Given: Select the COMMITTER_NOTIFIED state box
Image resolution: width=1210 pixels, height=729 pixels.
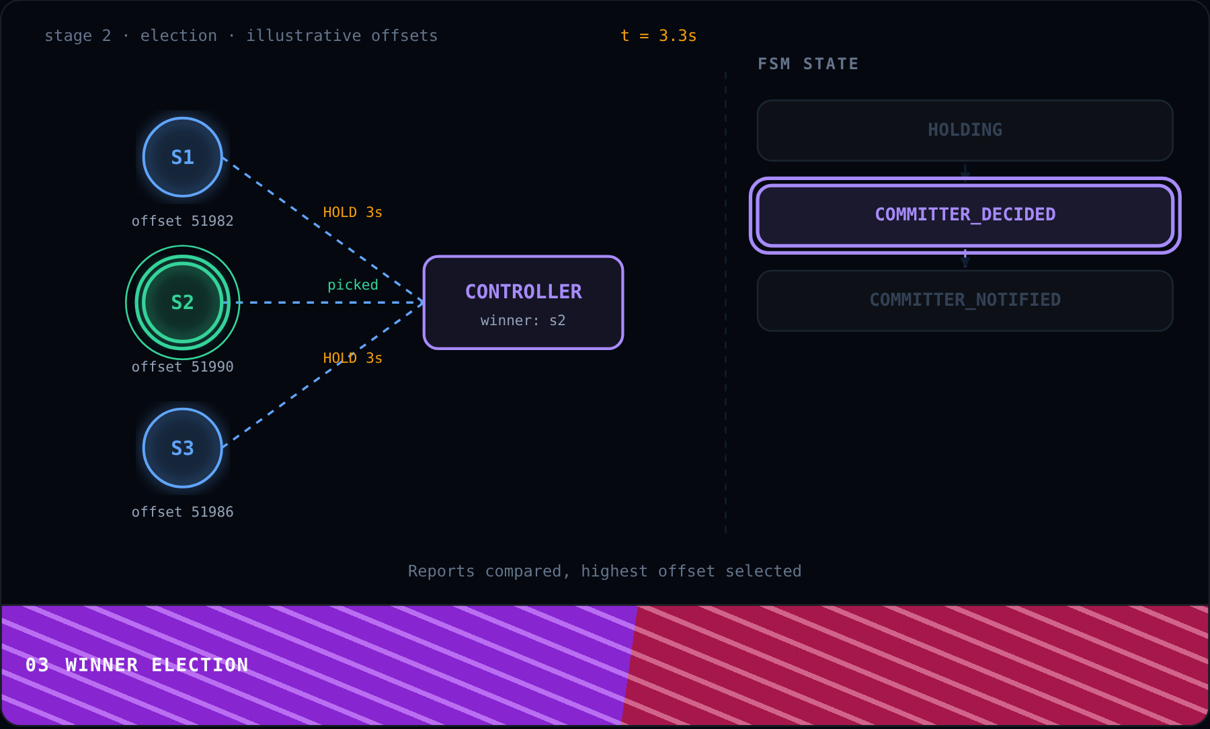Looking at the screenshot, I should pyautogui.click(x=965, y=300).
